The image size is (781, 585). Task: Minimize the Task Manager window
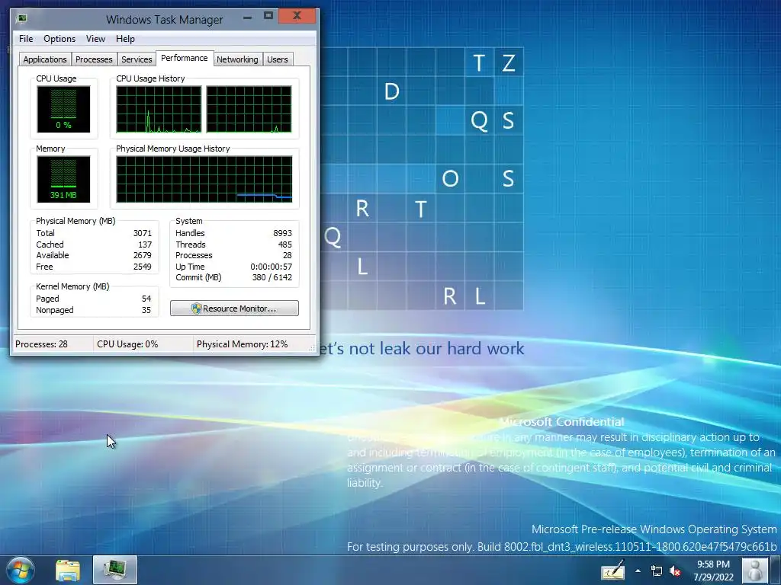click(247, 18)
